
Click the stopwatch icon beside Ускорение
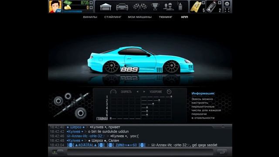tap(169, 92)
